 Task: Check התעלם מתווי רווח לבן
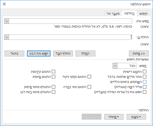click(53, 92)
